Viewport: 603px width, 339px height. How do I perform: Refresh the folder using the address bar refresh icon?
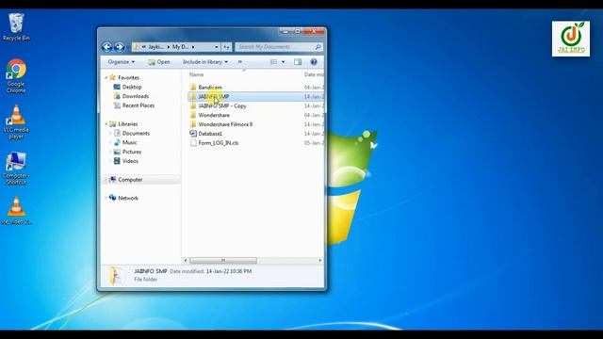(x=226, y=47)
